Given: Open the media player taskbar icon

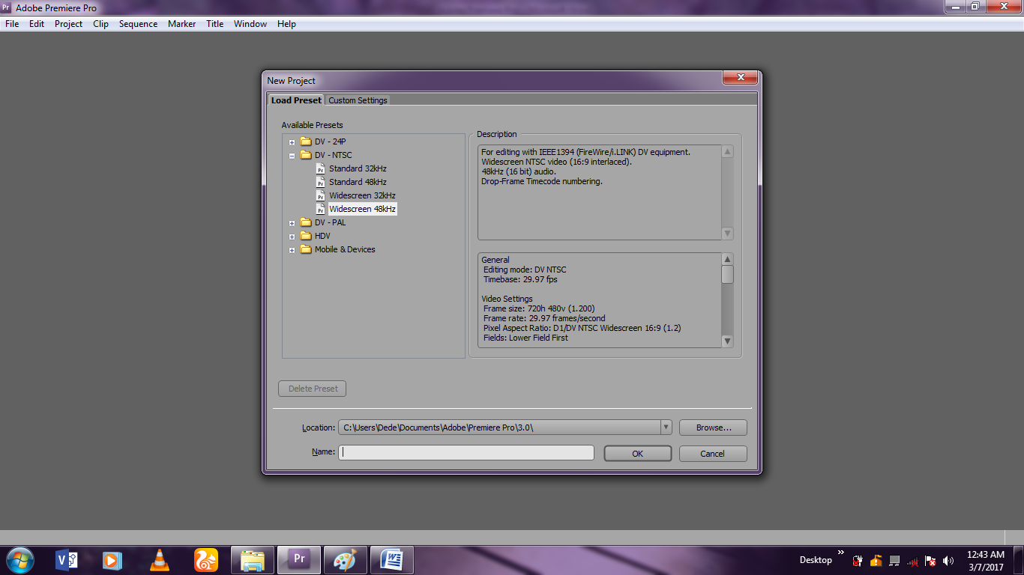Looking at the screenshot, I should click(x=112, y=560).
